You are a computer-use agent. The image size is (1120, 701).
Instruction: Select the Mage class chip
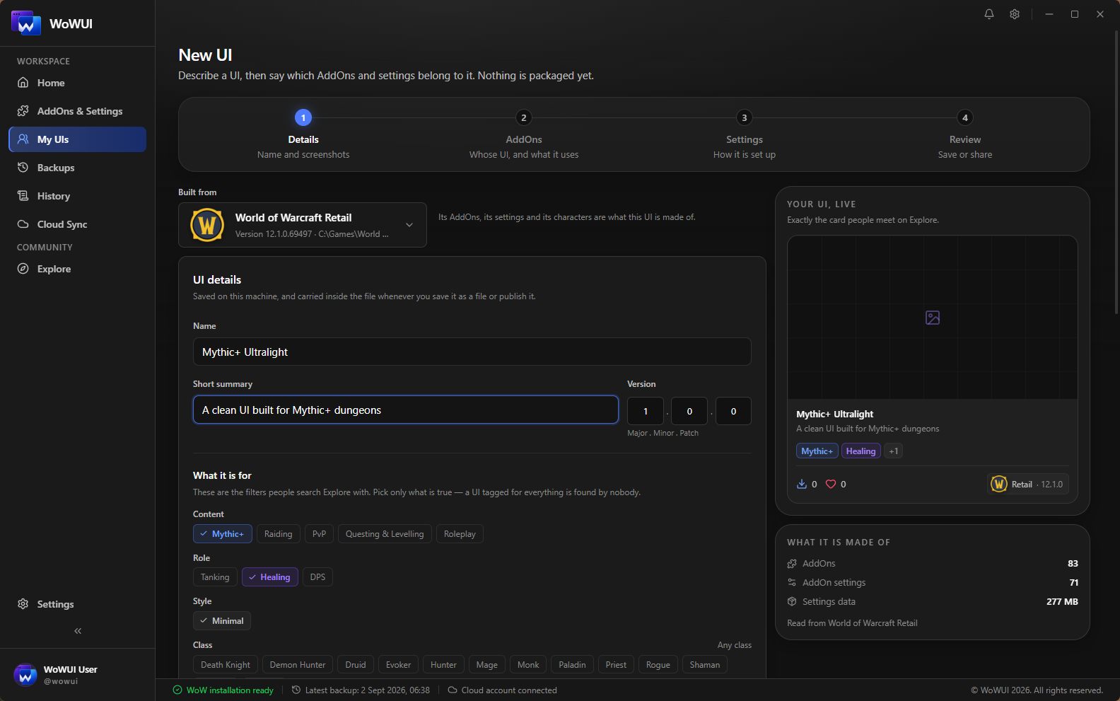click(486, 665)
